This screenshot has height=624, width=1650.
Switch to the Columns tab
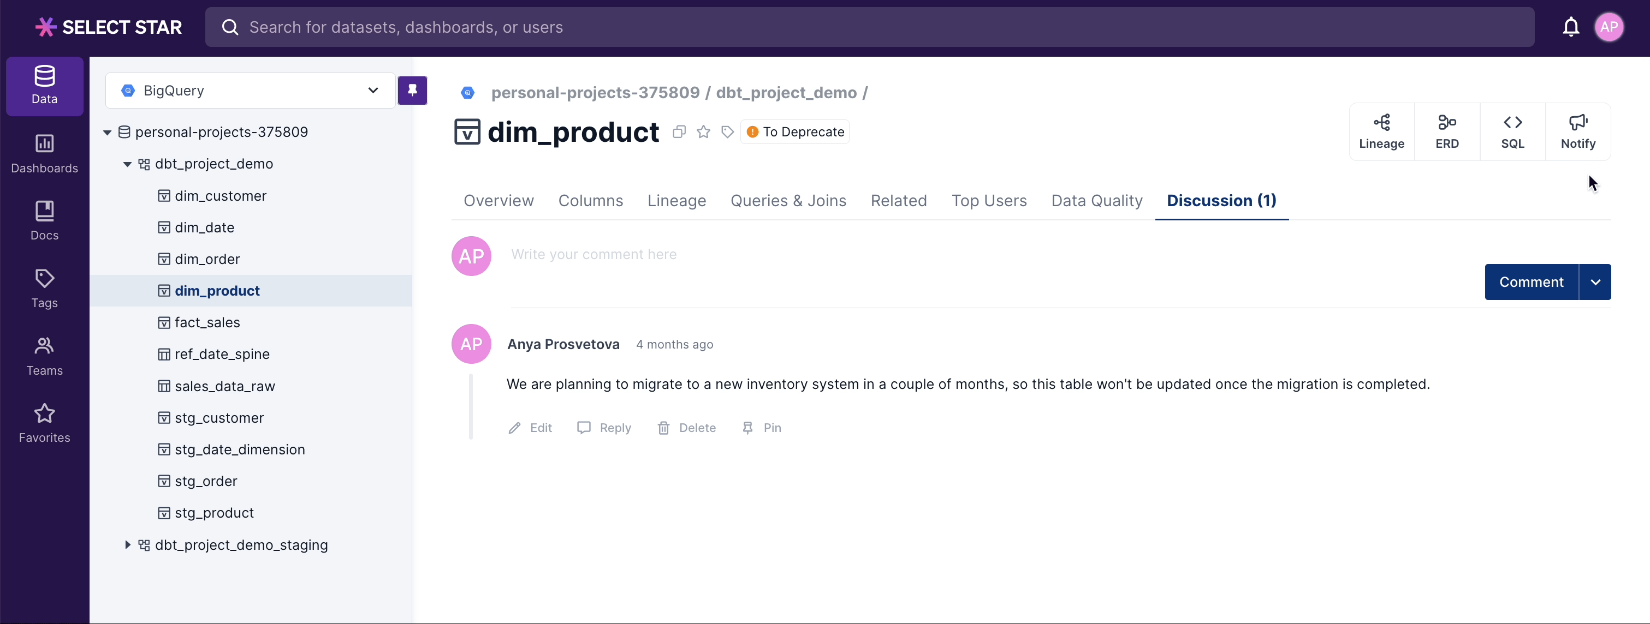tap(591, 200)
